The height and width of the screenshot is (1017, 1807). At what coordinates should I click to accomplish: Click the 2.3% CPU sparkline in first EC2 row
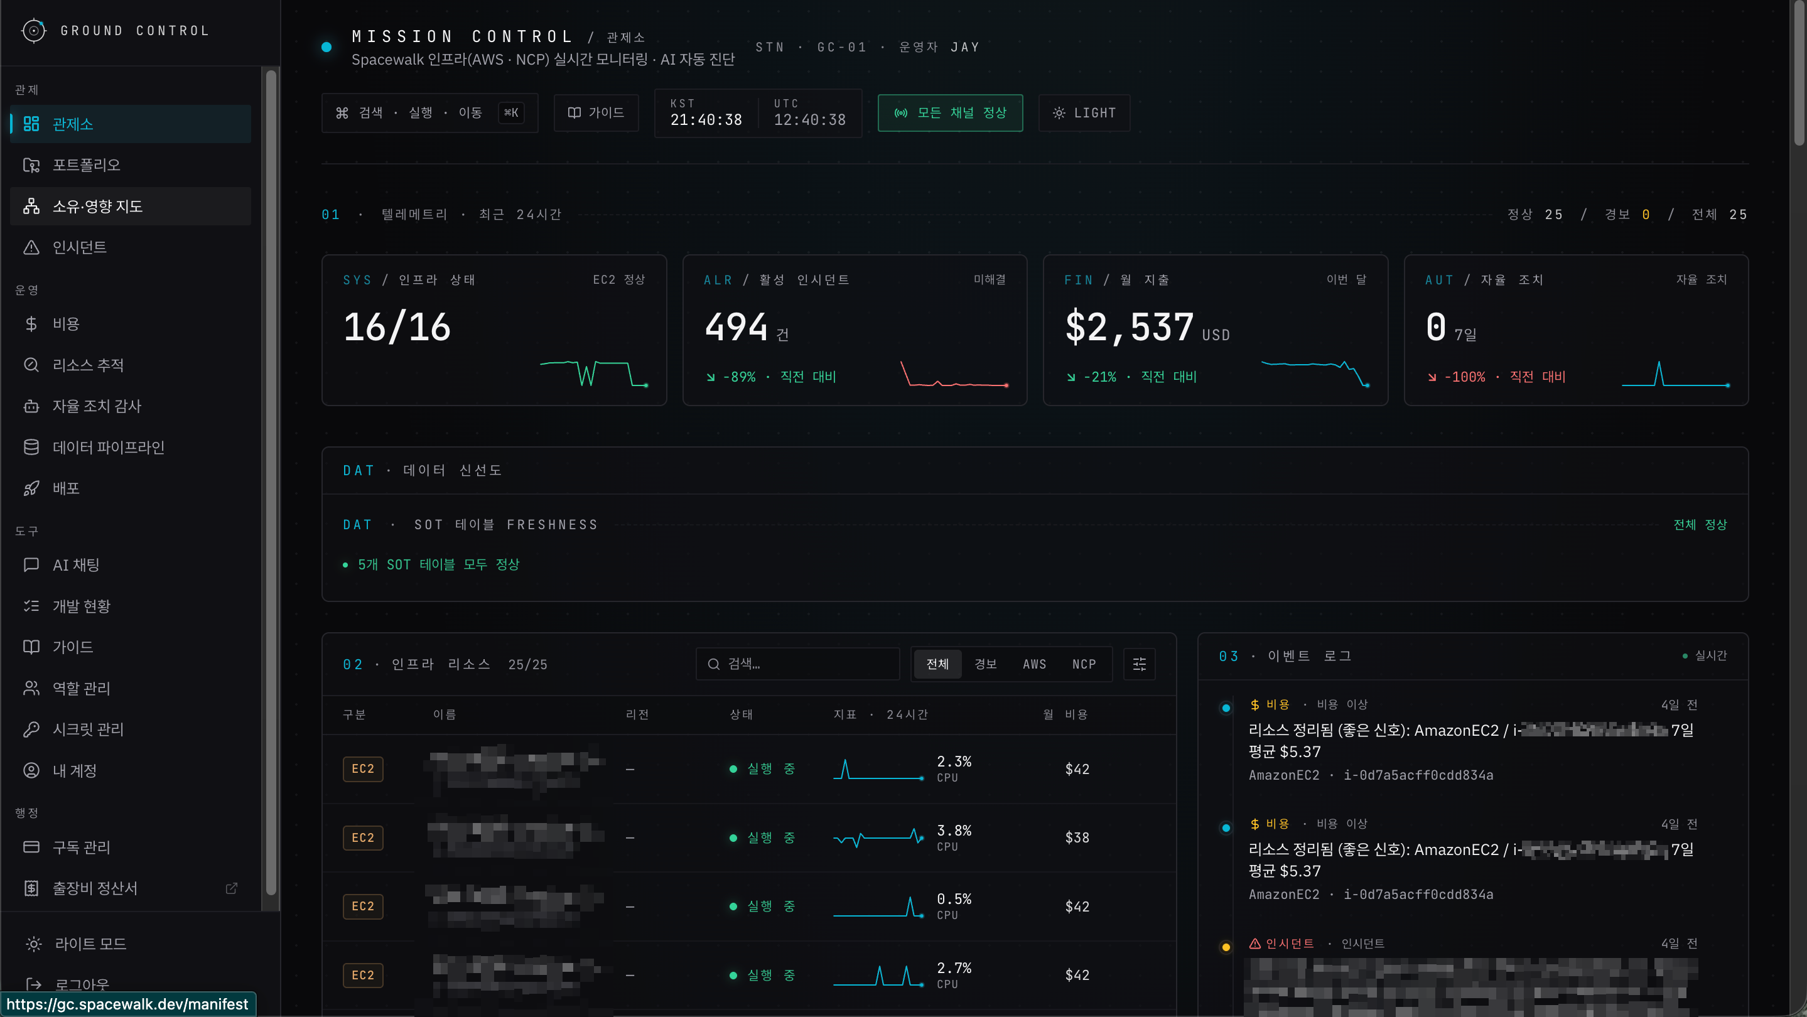click(878, 770)
